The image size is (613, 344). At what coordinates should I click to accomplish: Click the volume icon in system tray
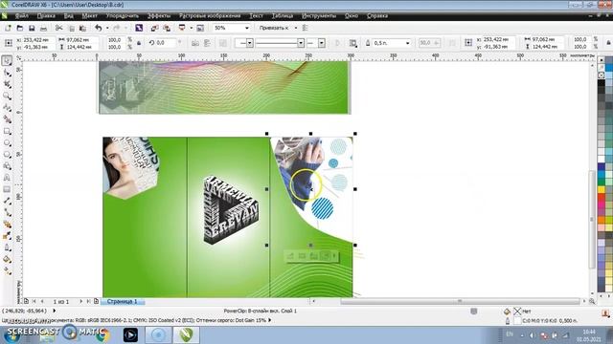[533, 335]
